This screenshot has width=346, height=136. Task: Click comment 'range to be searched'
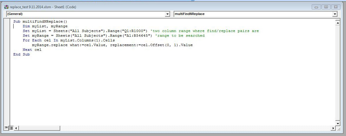179,36
